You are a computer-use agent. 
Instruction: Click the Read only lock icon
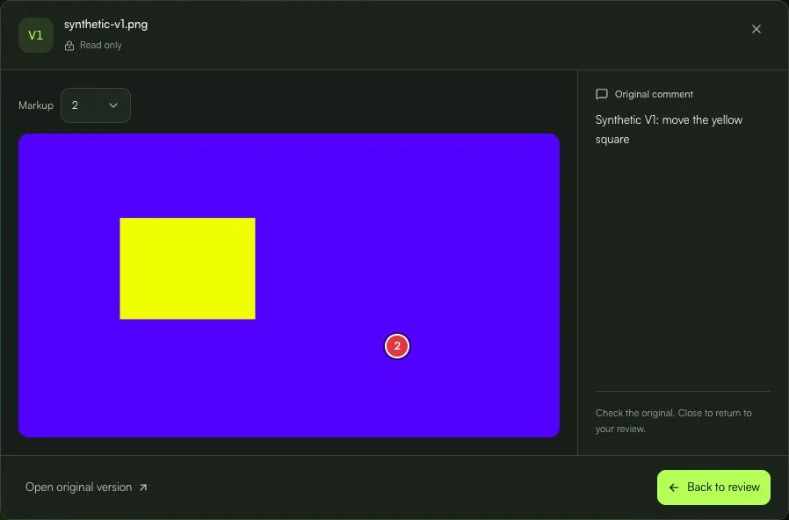pos(69,46)
